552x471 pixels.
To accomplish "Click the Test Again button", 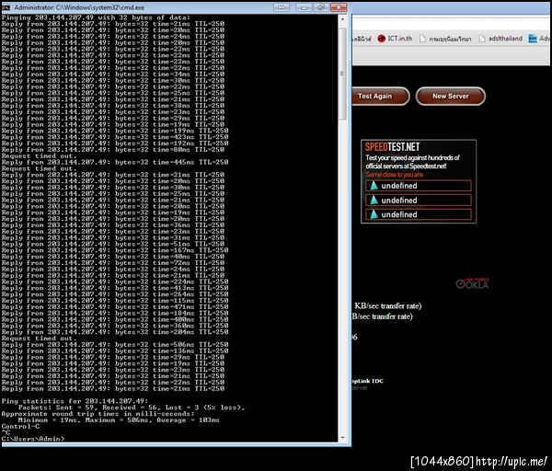I will click(x=380, y=96).
